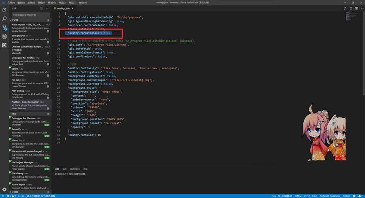Open the Explorer view in activity bar

pyautogui.click(x=4, y=10)
